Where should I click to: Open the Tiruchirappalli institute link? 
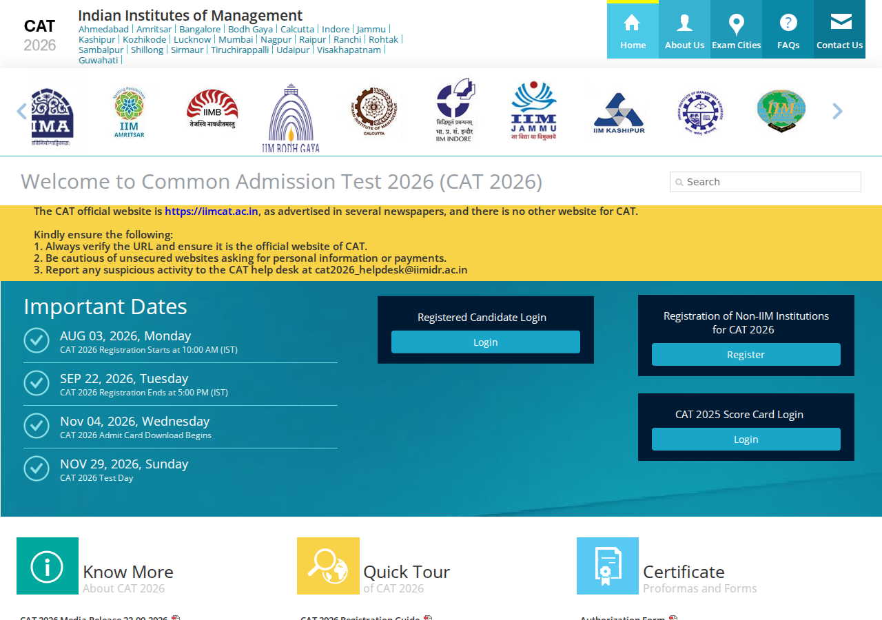pyautogui.click(x=240, y=50)
